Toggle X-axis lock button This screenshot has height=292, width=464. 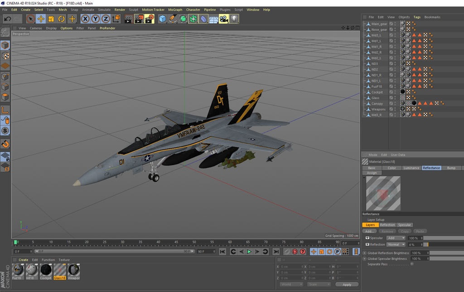tap(85, 19)
